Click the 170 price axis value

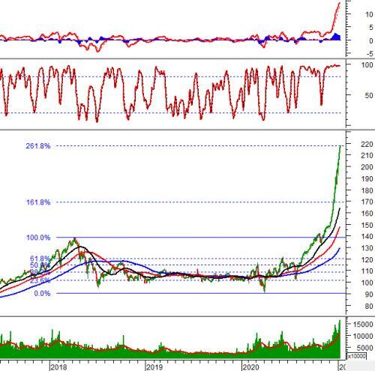pos(367,202)
